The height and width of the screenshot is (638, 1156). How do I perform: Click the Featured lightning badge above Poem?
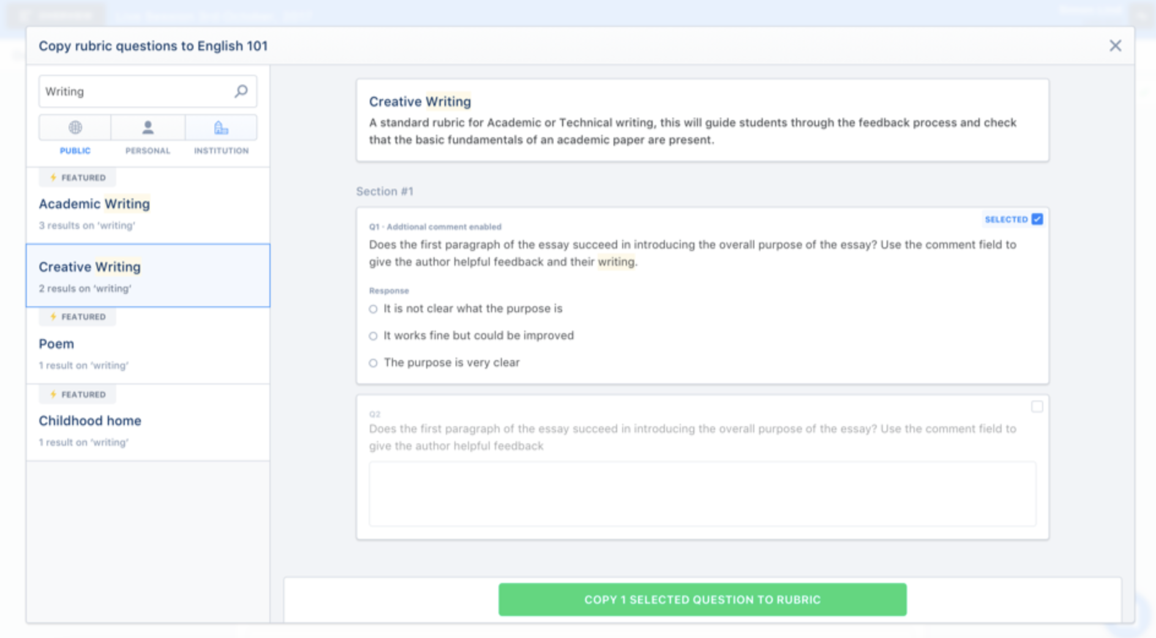coord(77,317)
